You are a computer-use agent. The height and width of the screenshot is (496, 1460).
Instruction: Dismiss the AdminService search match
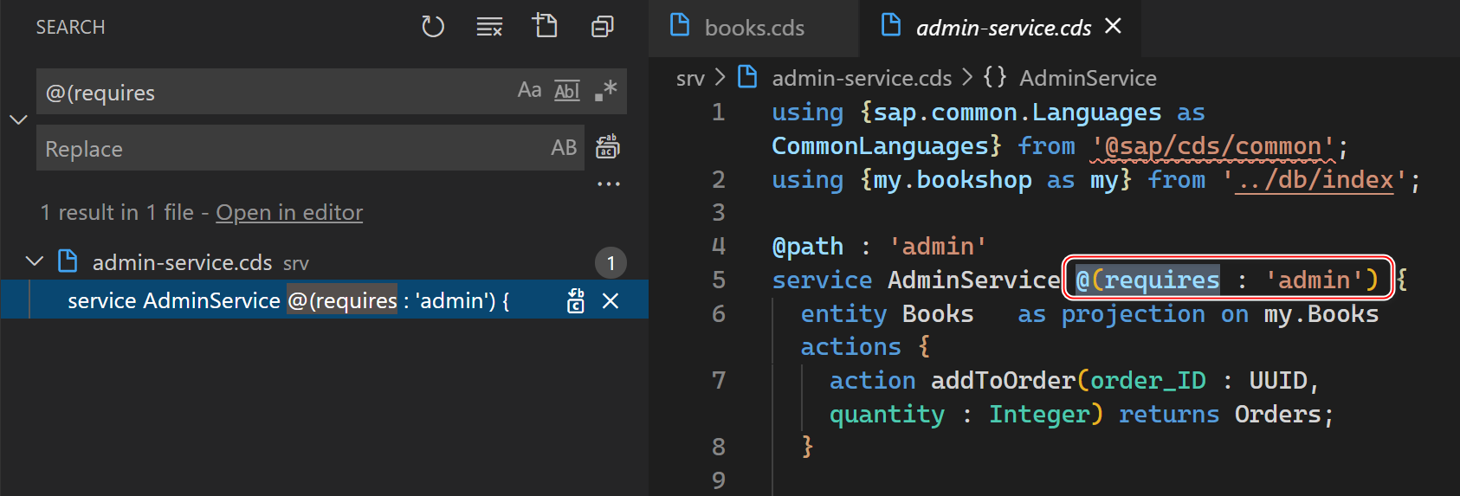610,300
